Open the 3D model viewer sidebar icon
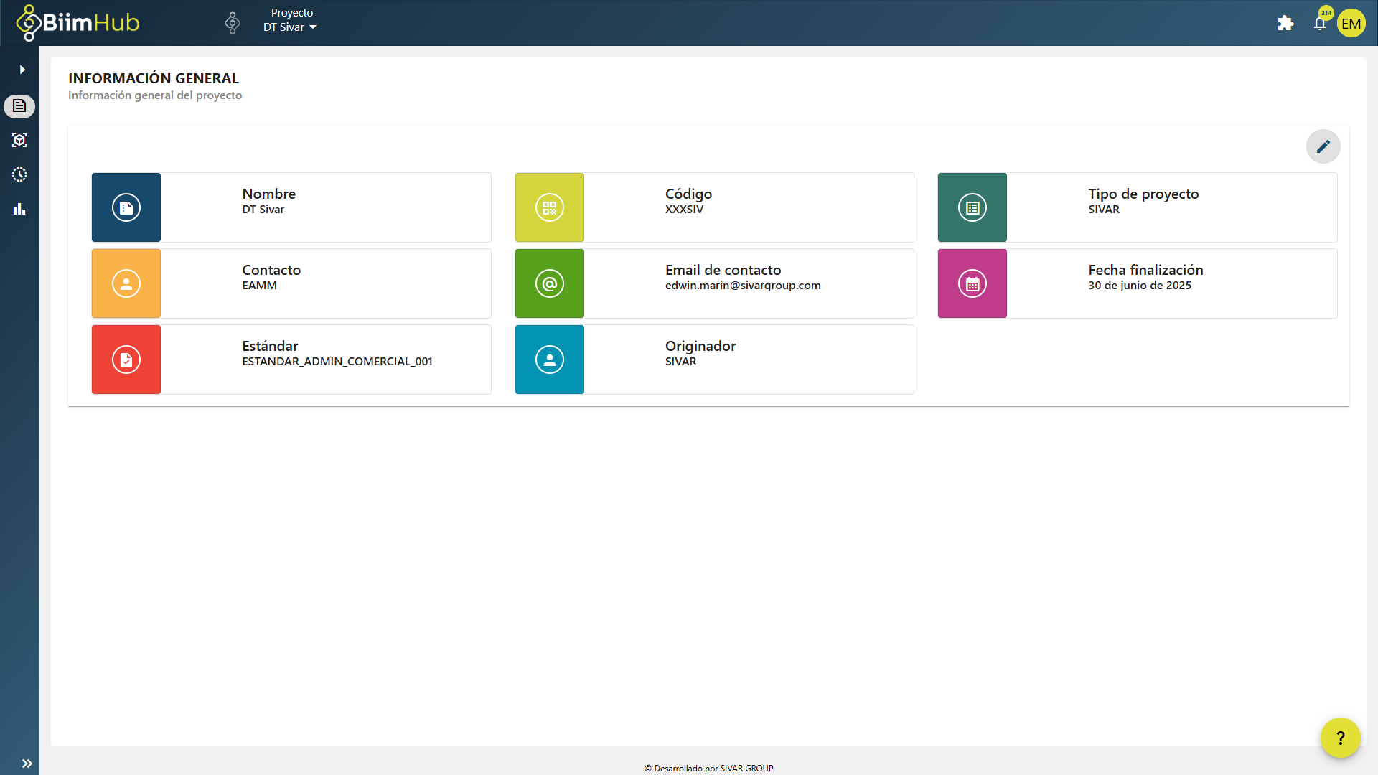This screenshot has height=775, width=1378. tap(19, 140)
